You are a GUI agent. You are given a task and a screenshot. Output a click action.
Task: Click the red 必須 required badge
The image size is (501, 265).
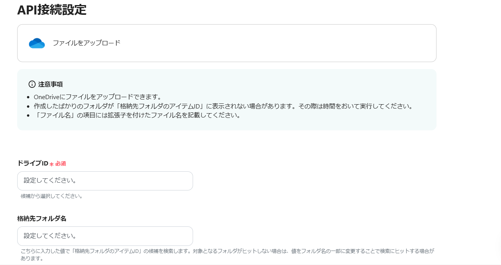(60, 164)
